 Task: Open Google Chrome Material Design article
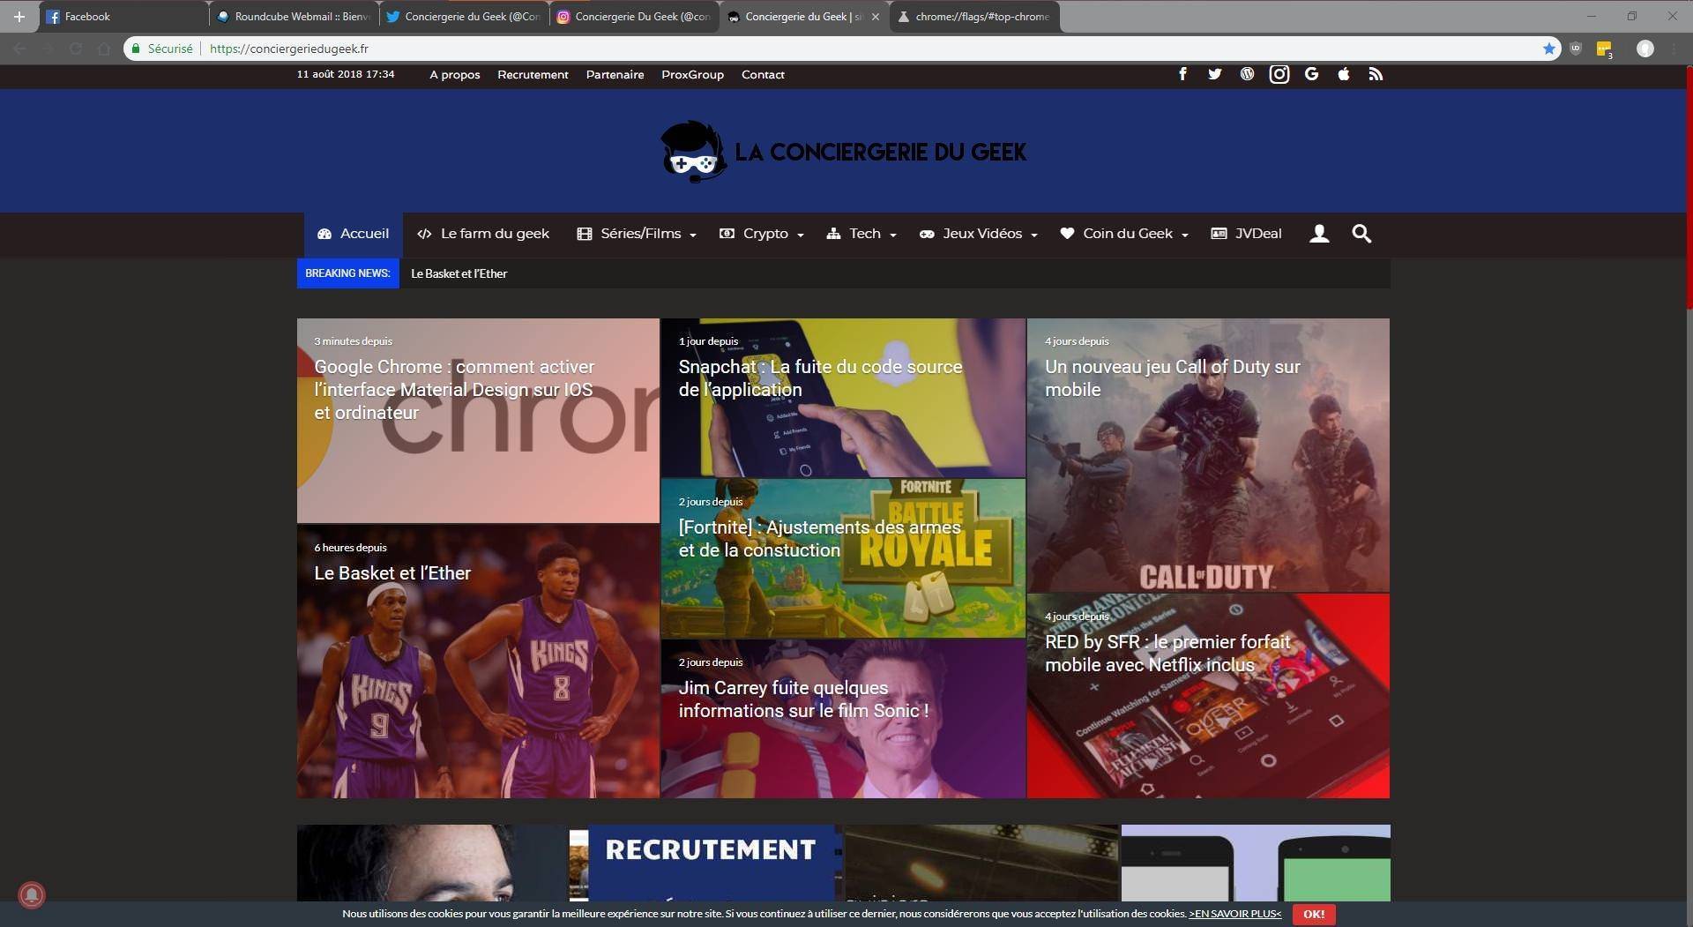pos(478,421)
